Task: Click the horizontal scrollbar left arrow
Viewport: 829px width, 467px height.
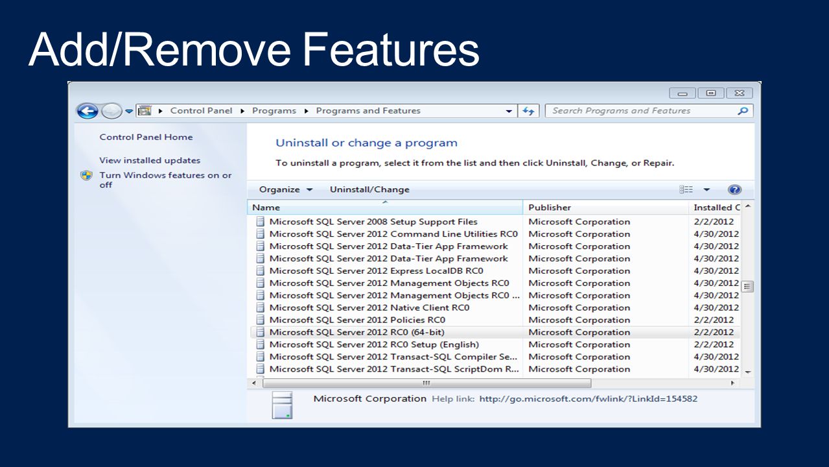Action: (253, 383)
